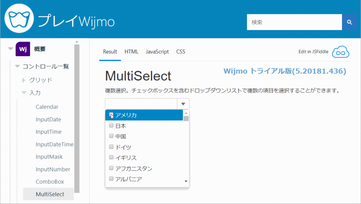Switch to the CSS tab
361x204 pixels.
coord(181,52)
